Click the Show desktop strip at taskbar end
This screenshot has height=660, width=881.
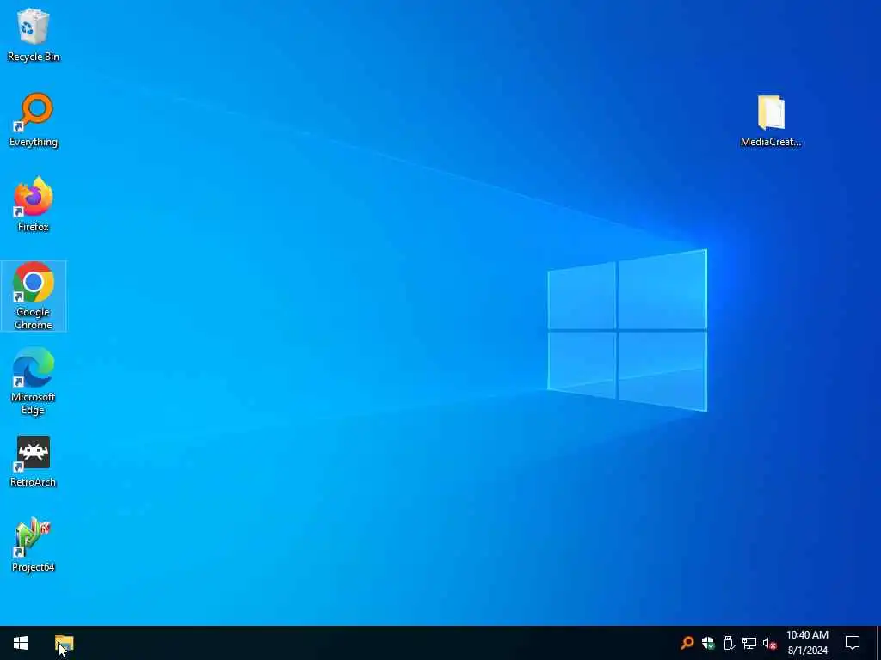(x=878, y=643)
